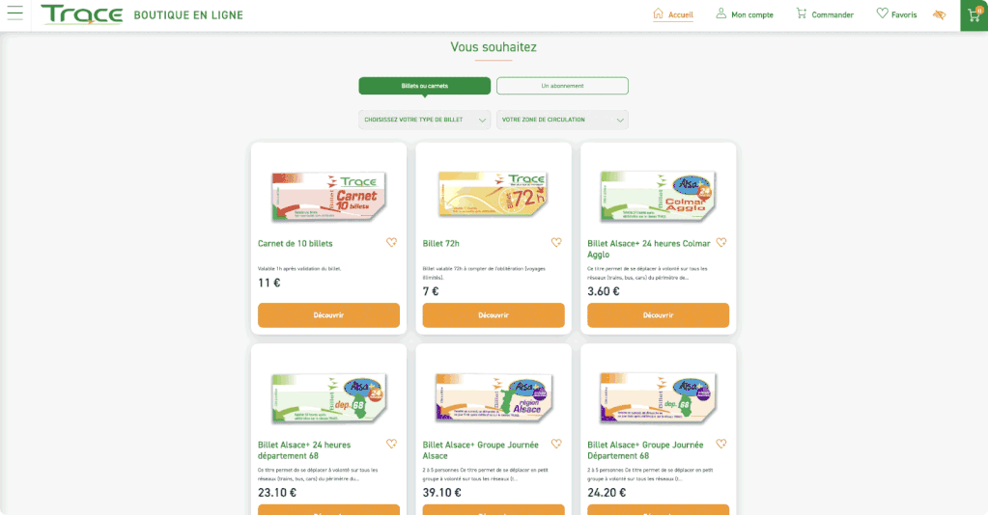Image resolution: width=988 pixels, height=515 pixels.
Task: Open the Commander cart link
Action: (x=825, y=14)
